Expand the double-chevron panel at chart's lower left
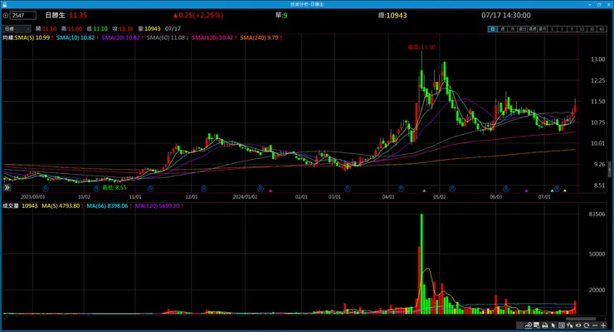The height and width of the screenshot is (332, 614). point(7,188)
